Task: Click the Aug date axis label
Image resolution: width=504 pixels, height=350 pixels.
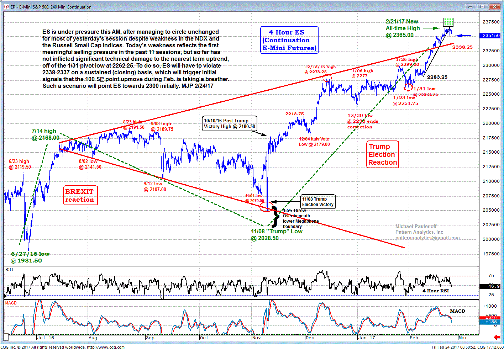Action: [x=93, y=338]
